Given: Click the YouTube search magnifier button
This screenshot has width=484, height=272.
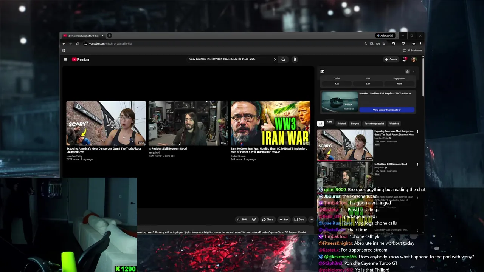Looking at the screenshot, I should point(283,59).
